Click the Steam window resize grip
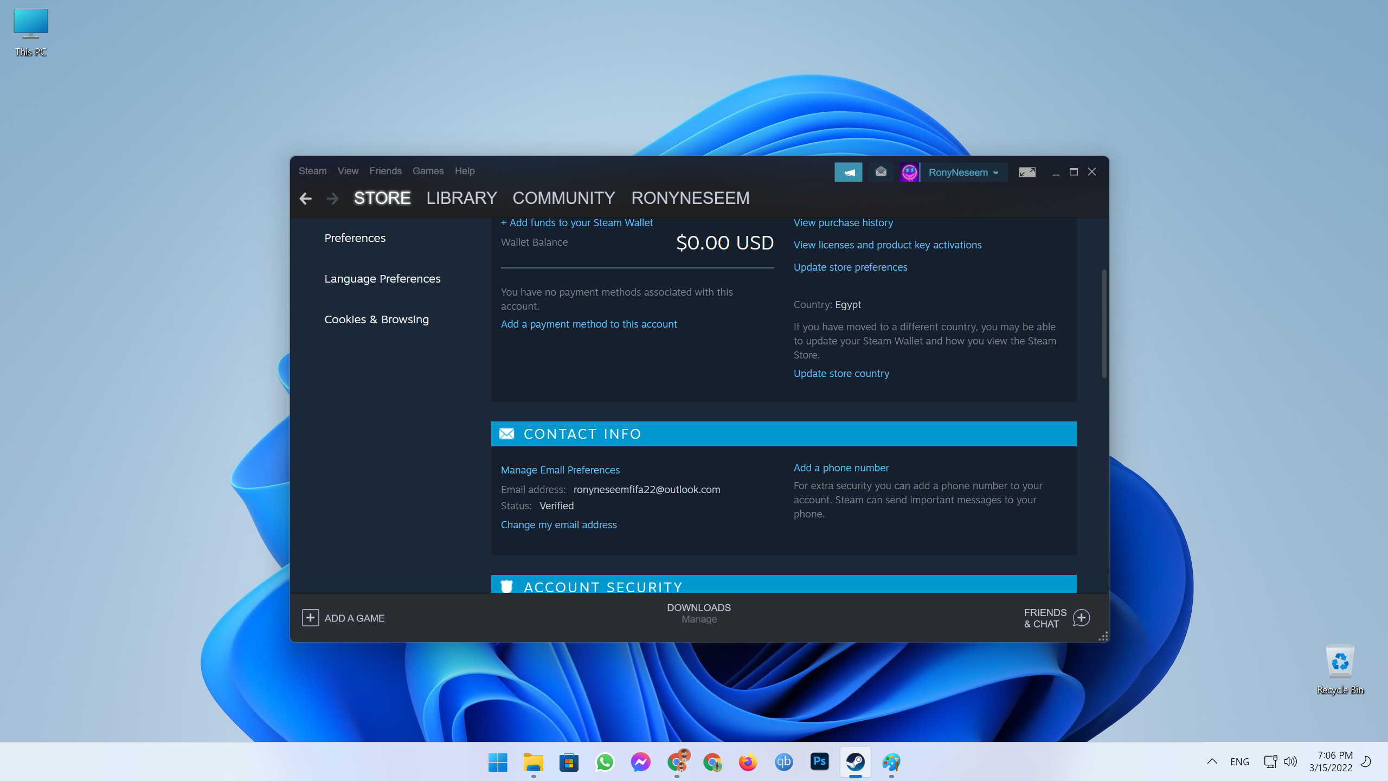 coord(1103,636)
